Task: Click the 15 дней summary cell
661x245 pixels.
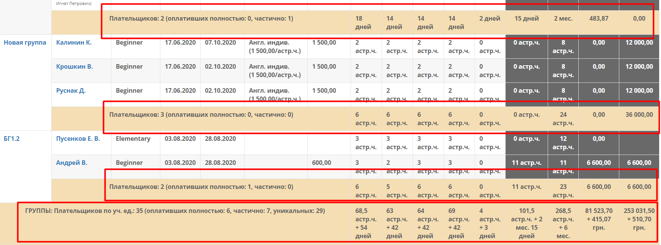Action: [x=527, y=18]
